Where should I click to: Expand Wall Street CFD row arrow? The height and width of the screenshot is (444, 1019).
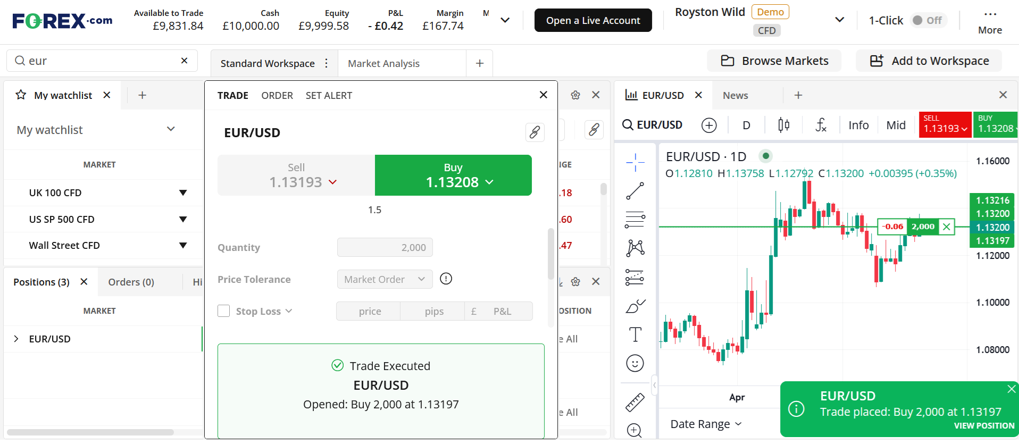point(183,245)
